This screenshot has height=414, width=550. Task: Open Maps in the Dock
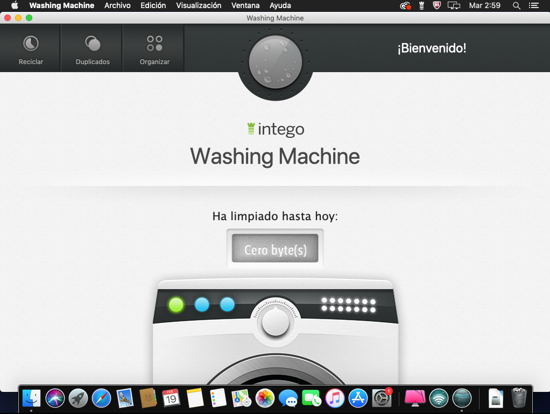tap(241, 398)
